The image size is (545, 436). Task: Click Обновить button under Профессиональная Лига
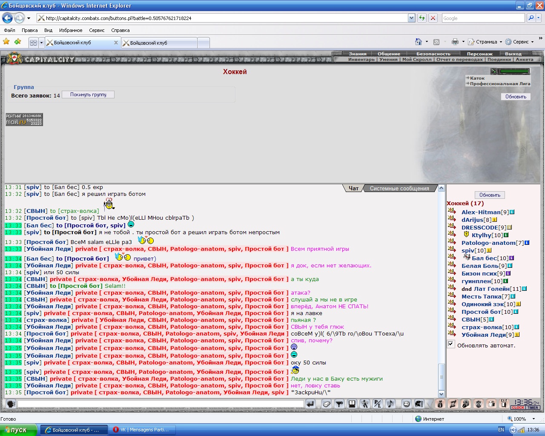[516, 97]
